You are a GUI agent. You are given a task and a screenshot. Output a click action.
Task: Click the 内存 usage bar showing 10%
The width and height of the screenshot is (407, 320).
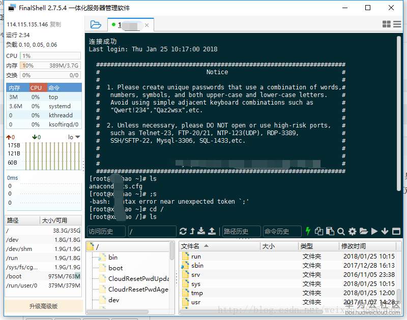pos(50,66)
